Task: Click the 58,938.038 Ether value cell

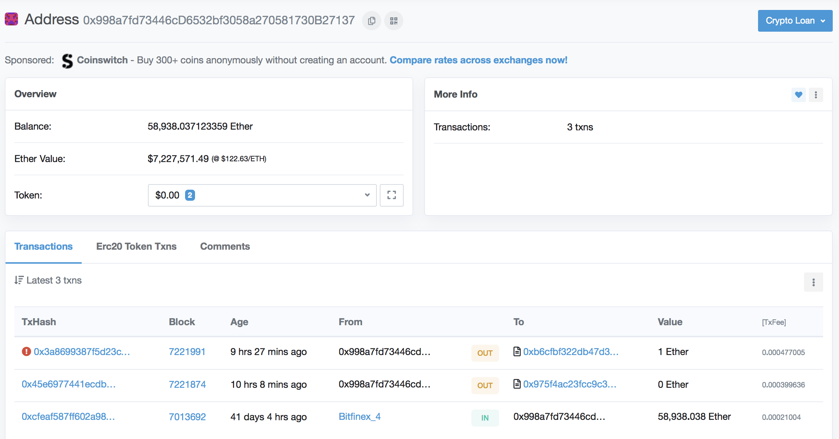Action: click(694, 417)
